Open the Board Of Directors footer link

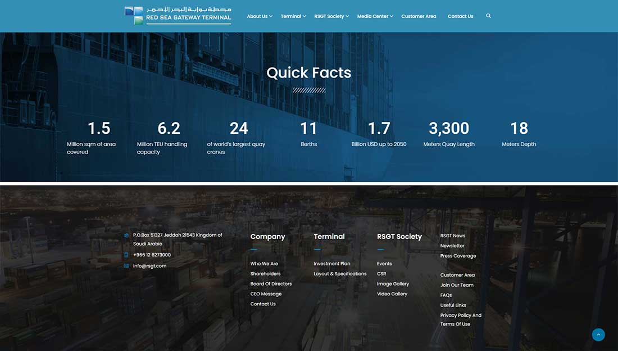coord(271,284)
